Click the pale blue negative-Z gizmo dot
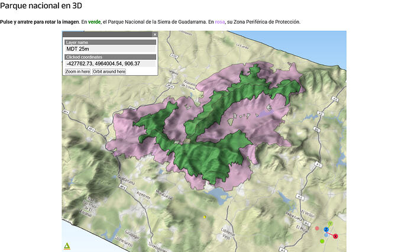 (326, 235)
